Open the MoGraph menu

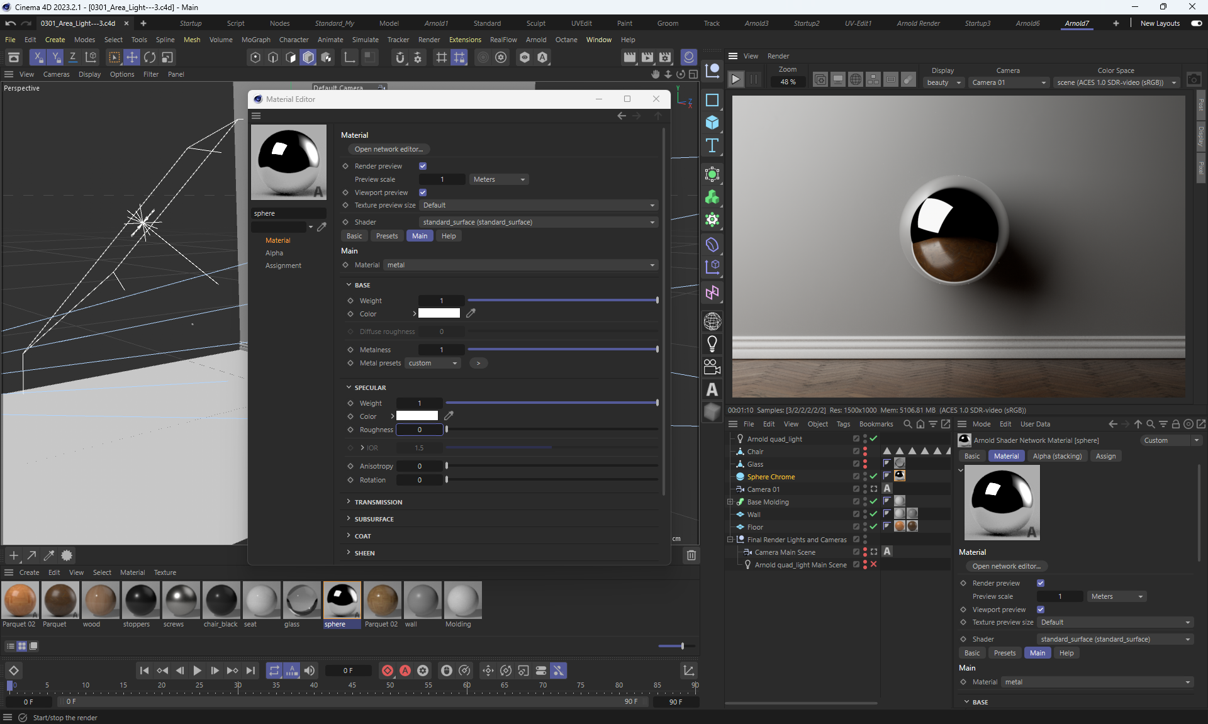[255, 40]
